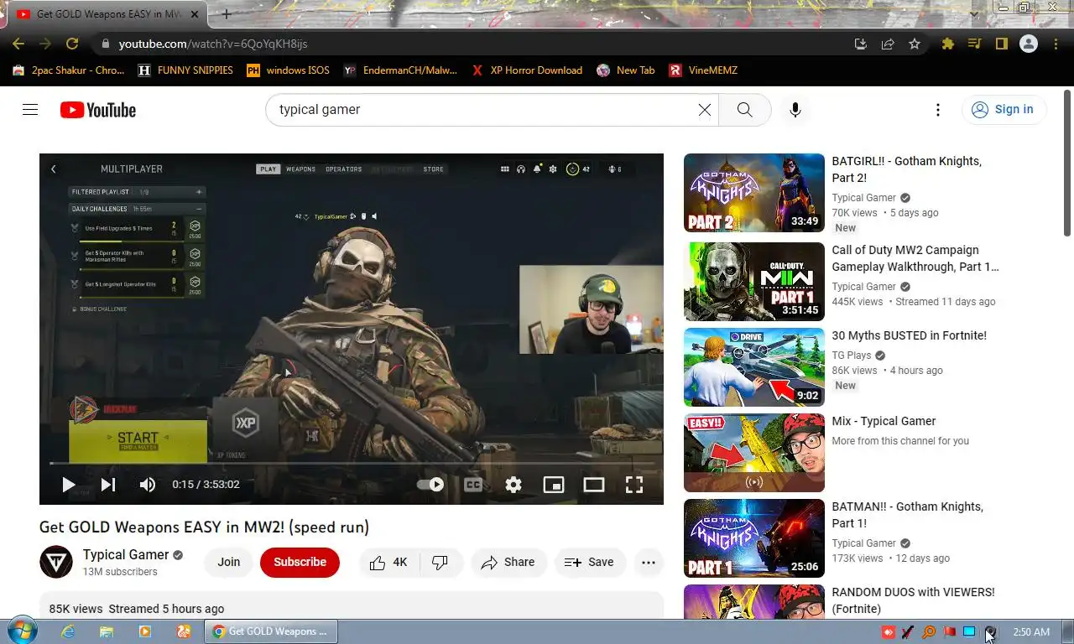The height and width of the screenshot is (644, 1074).
Task: Clear the search box with the X
Action: pyautogui.click(x=705, y=110)
